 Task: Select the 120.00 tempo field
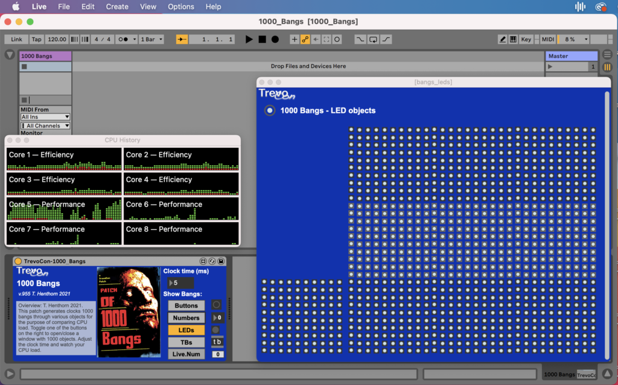57,39
